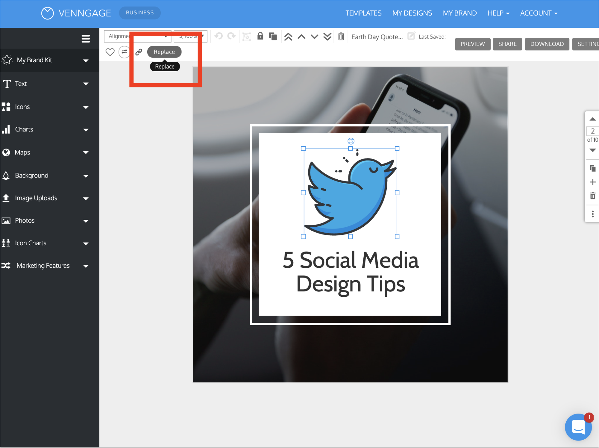Open MY DESIGNS in top navigation
The width and height of the screenshot is (599, 448).
(x=412, y=13)
